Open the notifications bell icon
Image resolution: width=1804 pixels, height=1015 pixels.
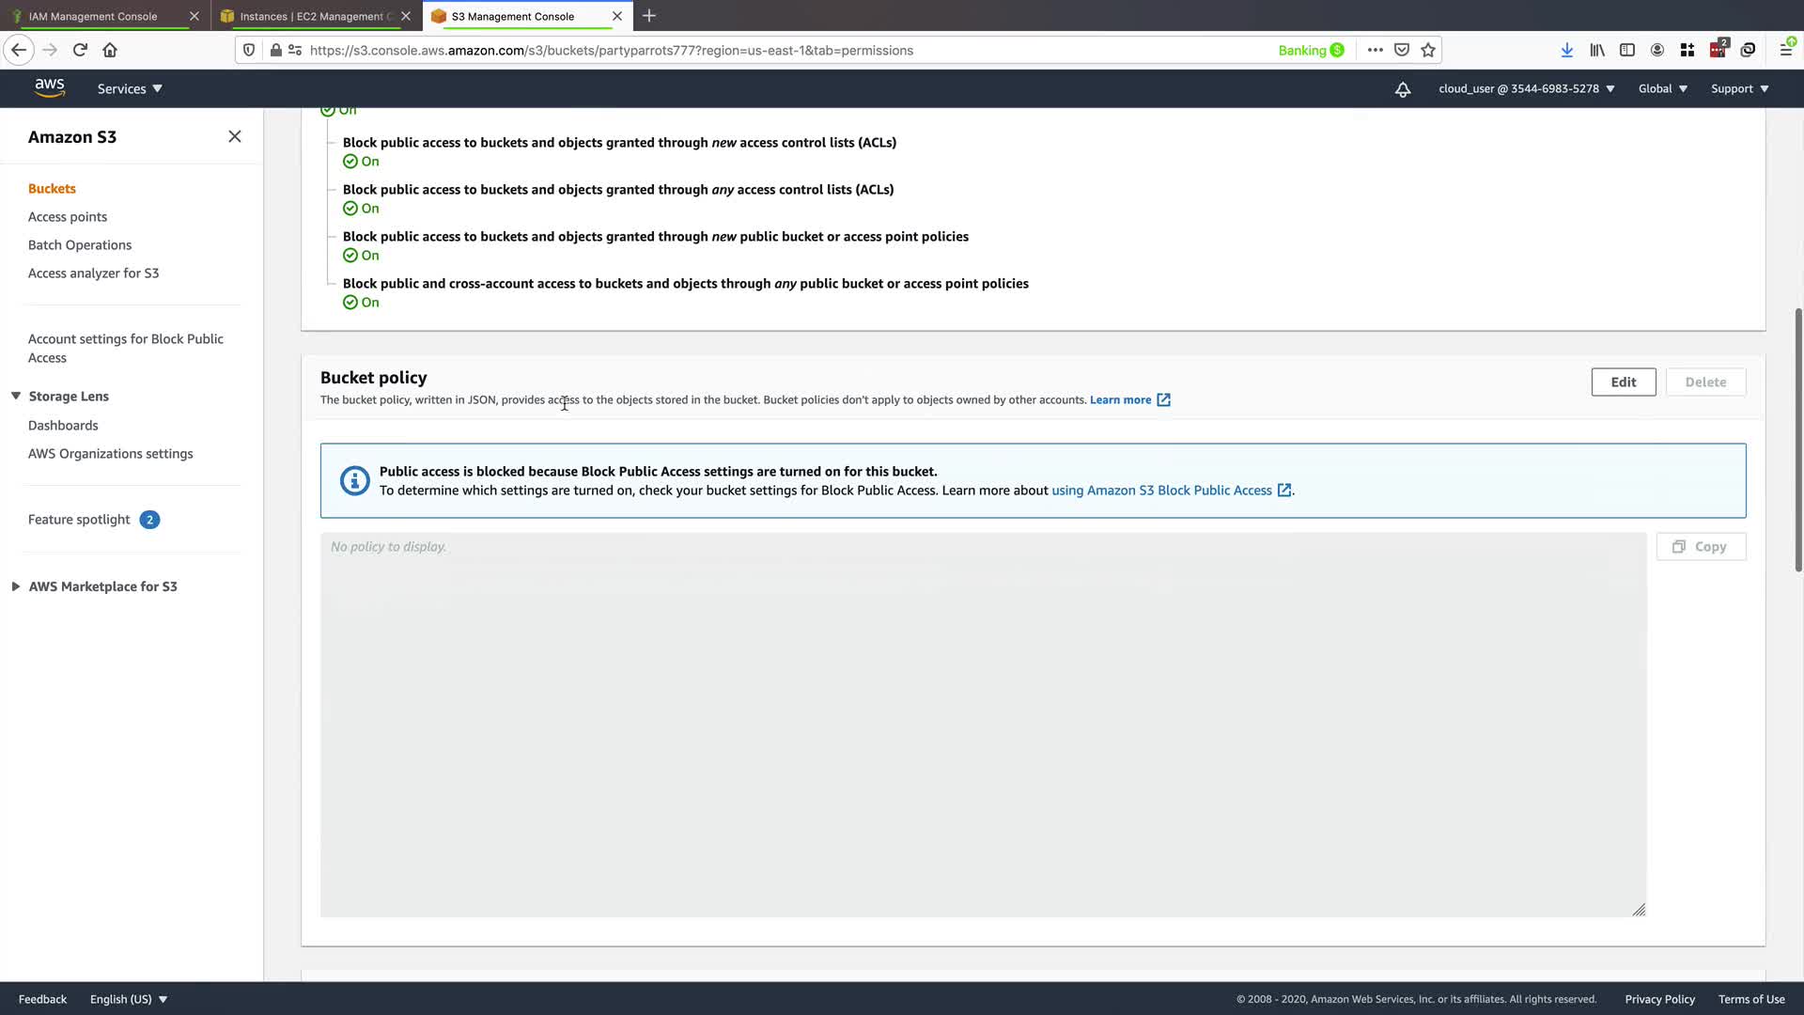[x=1402, y=89]
